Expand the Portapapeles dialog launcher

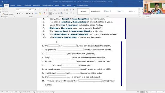[x=14, y=17]
